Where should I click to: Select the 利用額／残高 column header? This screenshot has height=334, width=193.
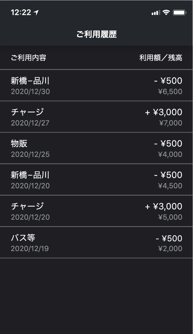[x=161, y=58]
